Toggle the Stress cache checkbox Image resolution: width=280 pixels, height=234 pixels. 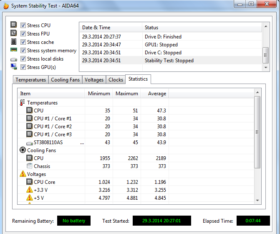coord(23,42)
